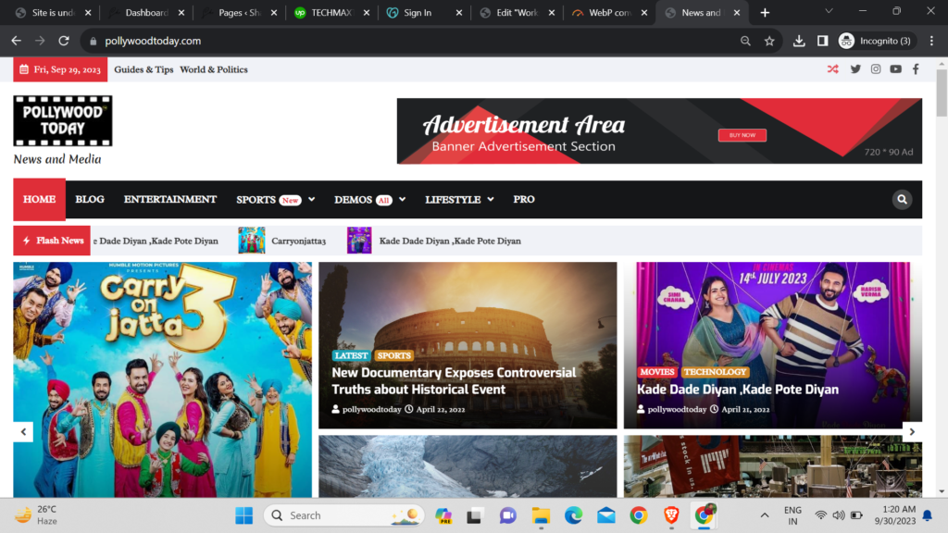Bookmark this page with star icon

[769, 41]
